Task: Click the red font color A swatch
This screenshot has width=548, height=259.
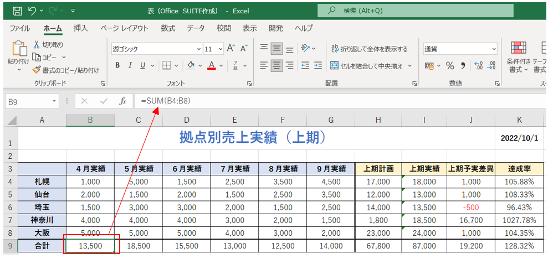Action: (211, 65)
